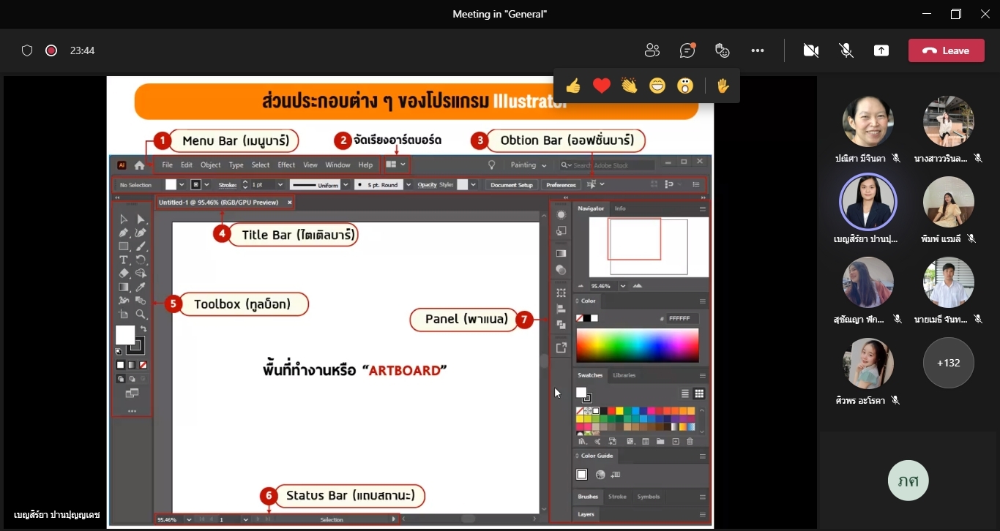This screenshot has width=1000, height=531.
Task: Switch to the Info panel tab
Action: pyautogui.click(x=620, y=208)
